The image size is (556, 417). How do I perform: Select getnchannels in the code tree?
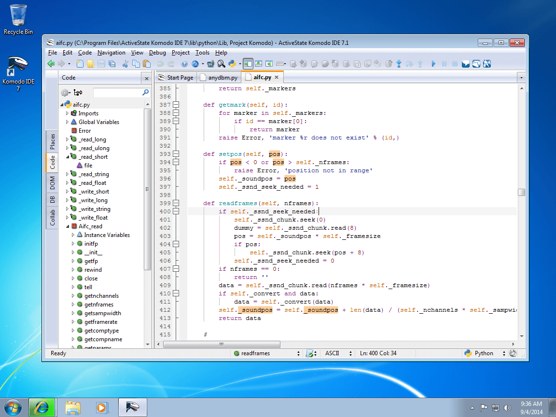[x=101, y=296]
